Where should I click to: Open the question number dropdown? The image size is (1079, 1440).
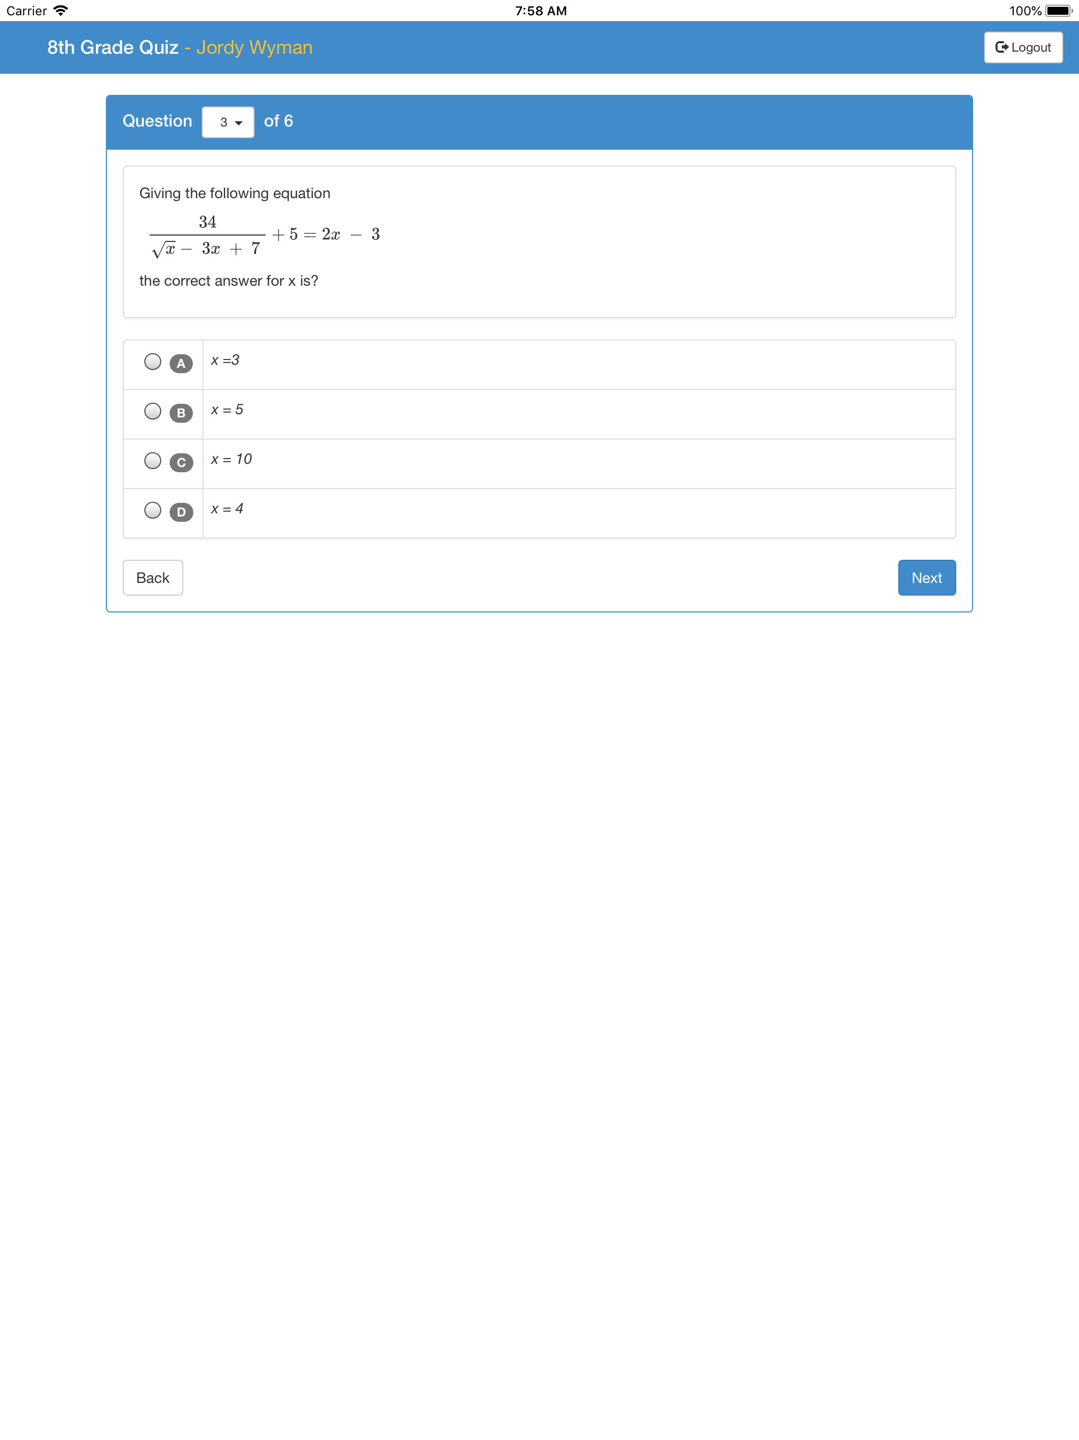coord(228,122)
